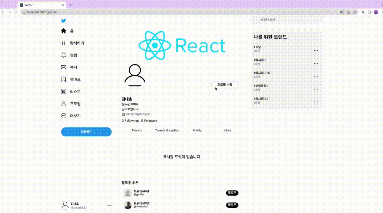Screen dimensions: 383x213
Task: Open the 쪽지 envelope icon
Action: [63, 67]
